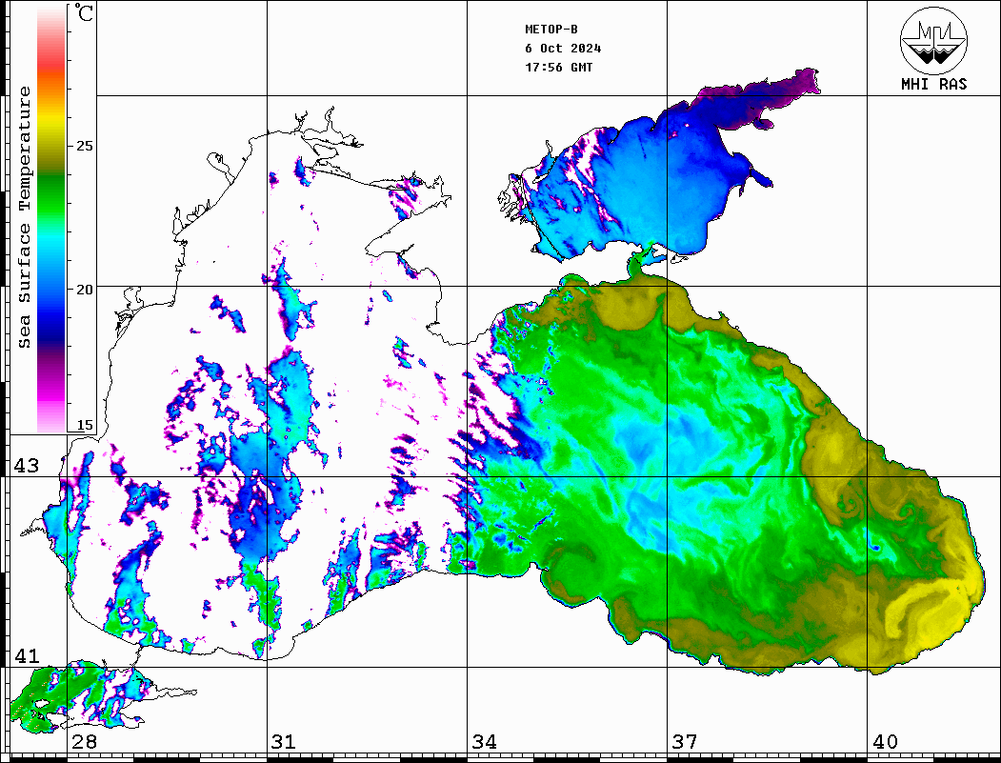Viewport: 1001px width, 763px height.
Task: Click longitude label 34
Action: [x=484, y=741]
